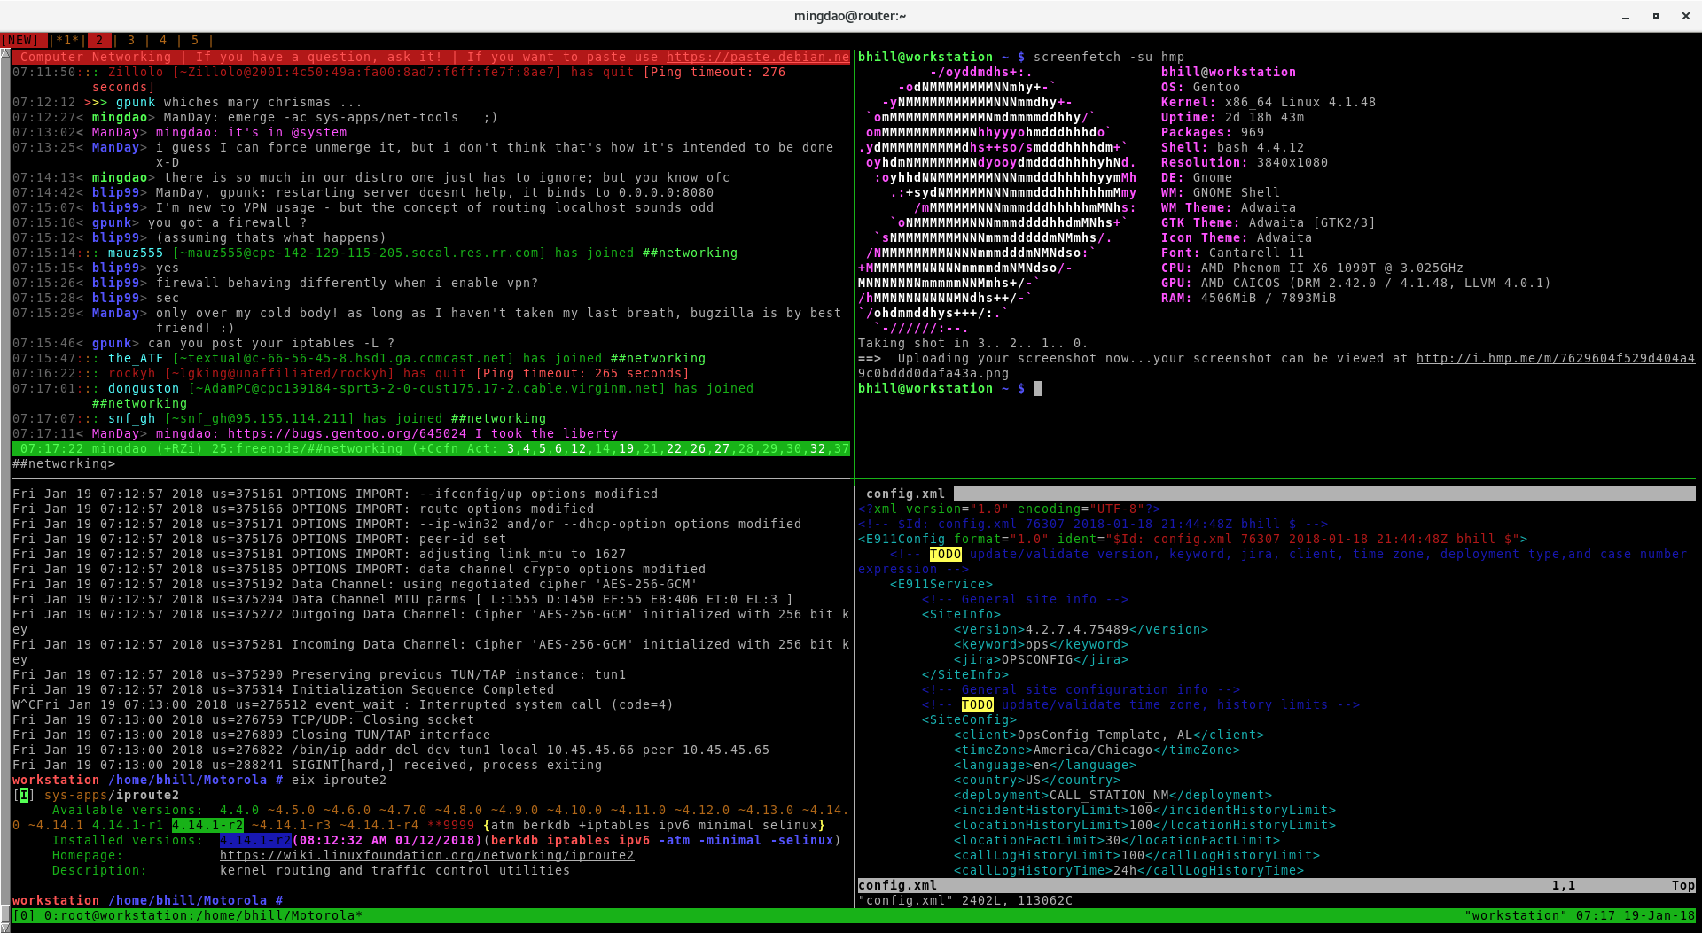Click the 'OS: Gentoo' line in screenfetch
The width and height of the screenshot is (1702, 933).
coord(1201,87)
